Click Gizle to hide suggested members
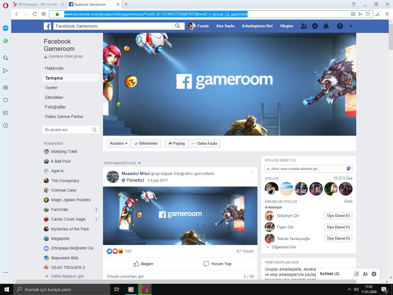Screen dimensions: 393x295 coord(348,201)
